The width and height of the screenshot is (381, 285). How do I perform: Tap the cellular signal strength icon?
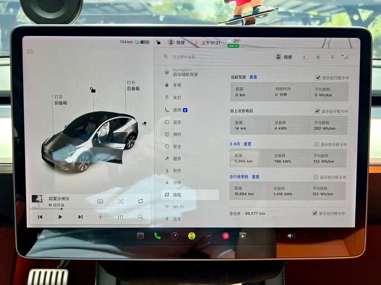coord(345,57)
